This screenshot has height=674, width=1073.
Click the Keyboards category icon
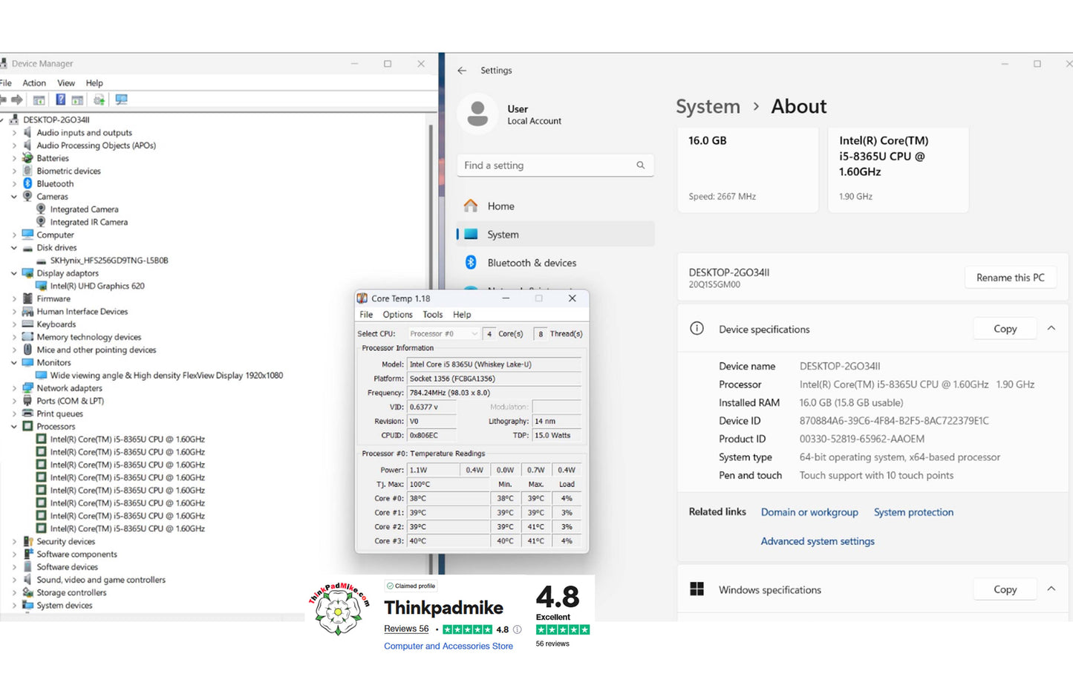point(27,324)
